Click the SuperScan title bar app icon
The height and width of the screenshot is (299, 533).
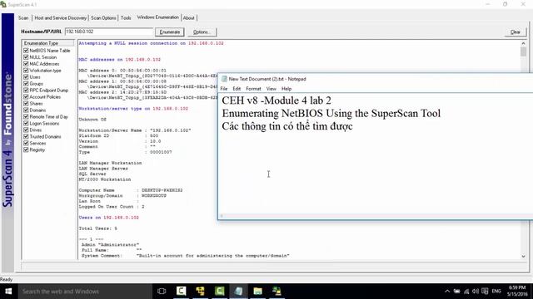[x=3, y=4]
